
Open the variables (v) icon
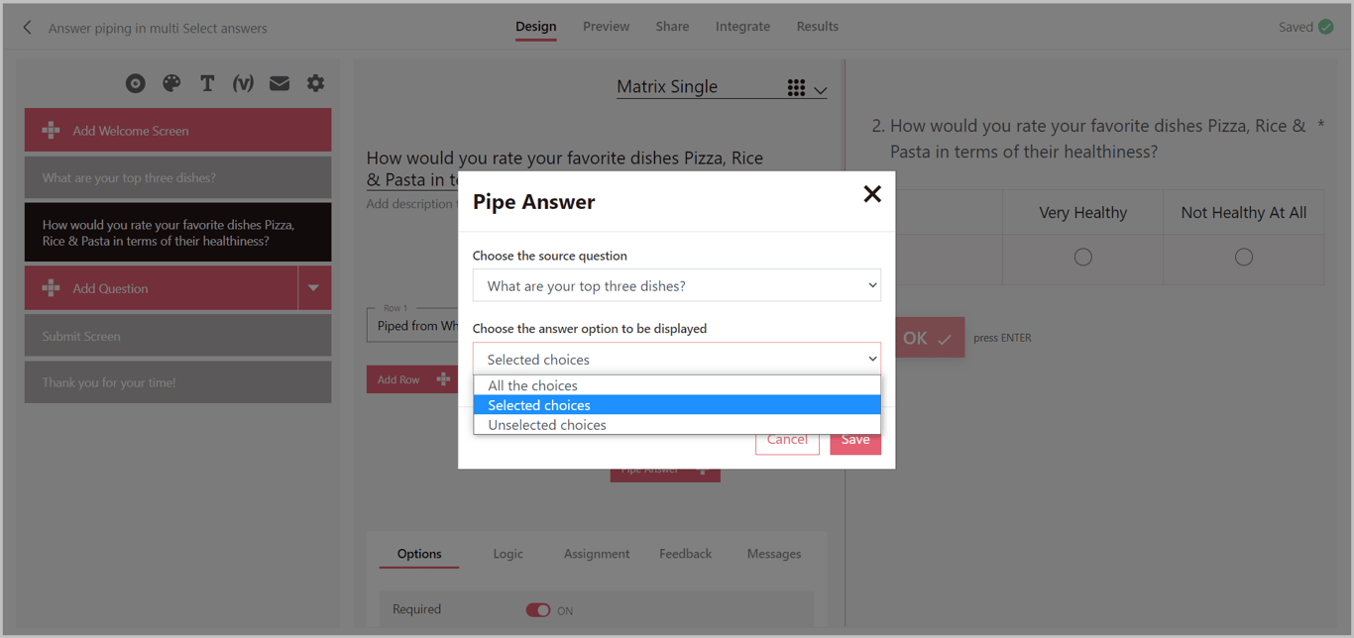tap(243, 84)
